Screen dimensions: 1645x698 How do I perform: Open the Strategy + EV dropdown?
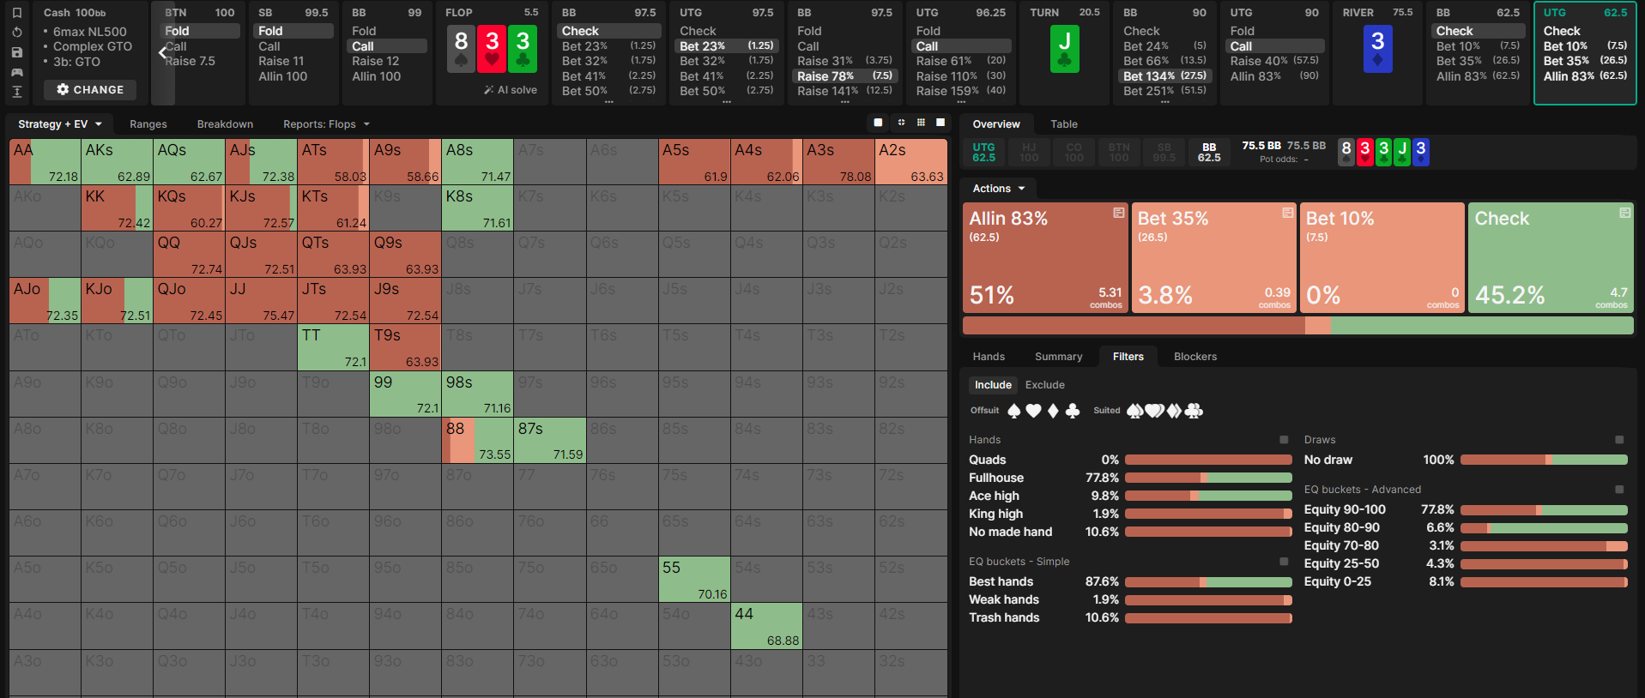pos(60,124)
